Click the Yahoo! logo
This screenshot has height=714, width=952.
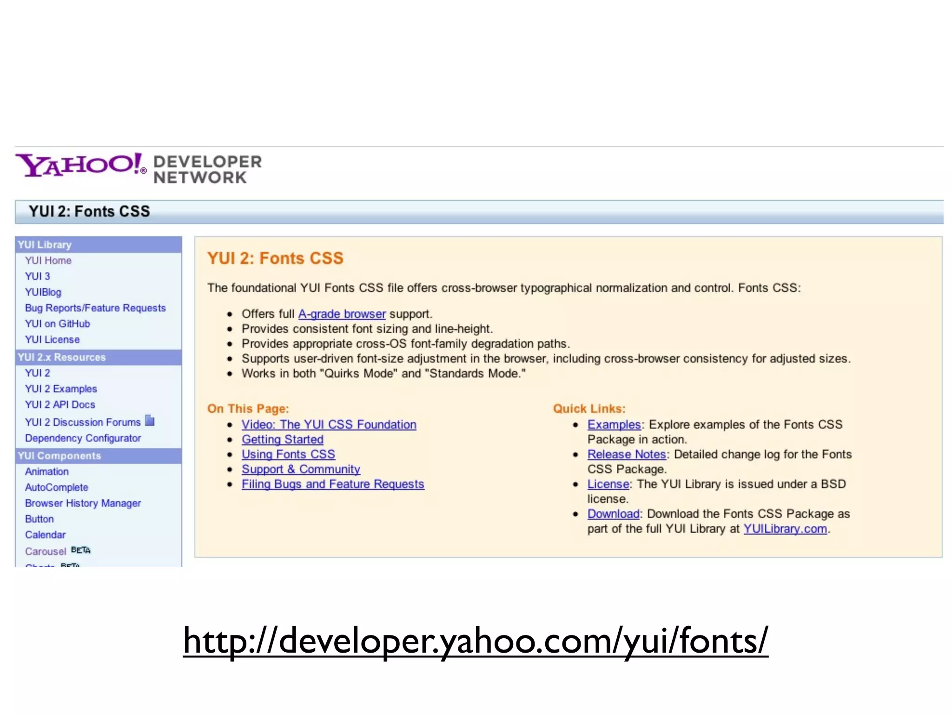(x=81, y=165)
